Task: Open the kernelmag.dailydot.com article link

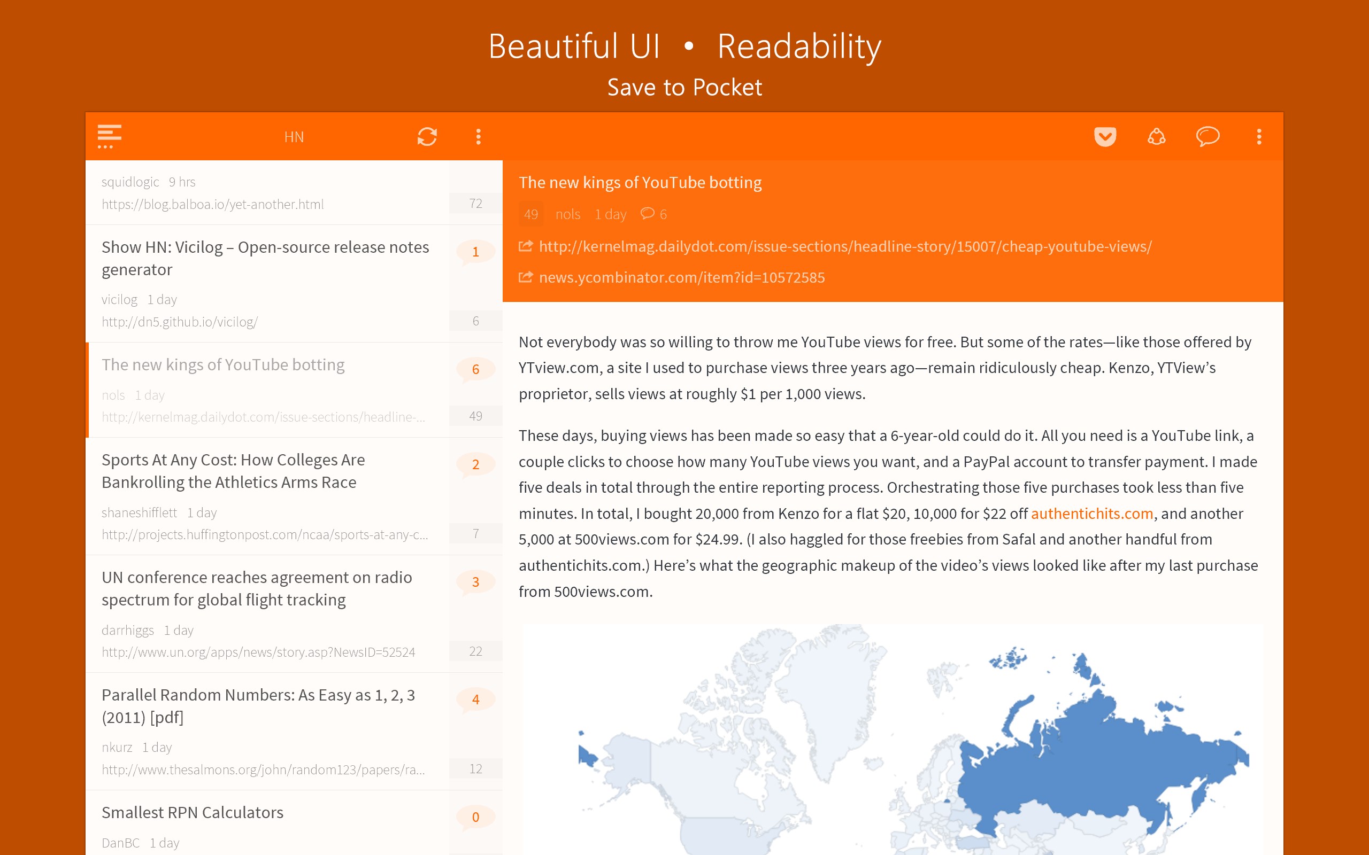Action: click(x=844, y=246)
